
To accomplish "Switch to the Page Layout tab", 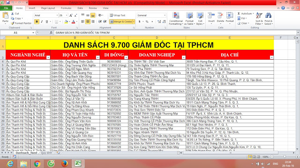I will click(x=48, y=8).
